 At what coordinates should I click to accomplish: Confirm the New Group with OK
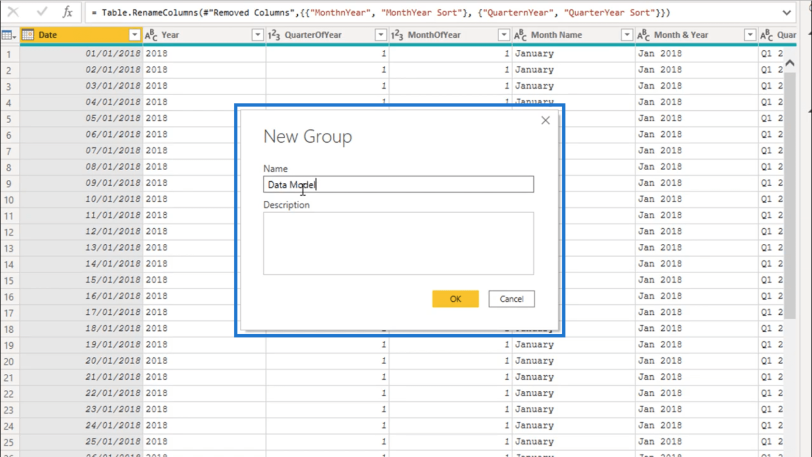point(455,299)
